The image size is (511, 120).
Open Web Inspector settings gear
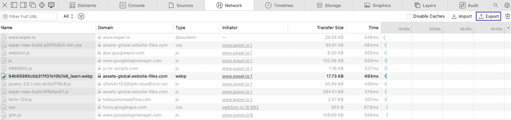tap(507, 5)
